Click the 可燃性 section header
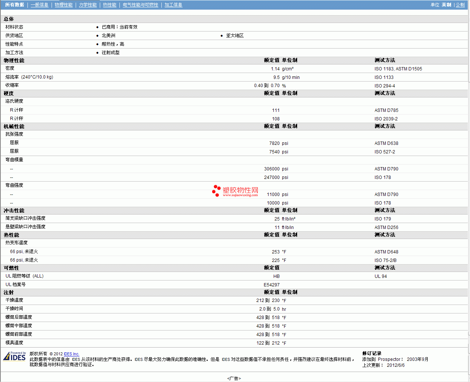This screenshot has width=470, height=382. [x=11, y=268]
